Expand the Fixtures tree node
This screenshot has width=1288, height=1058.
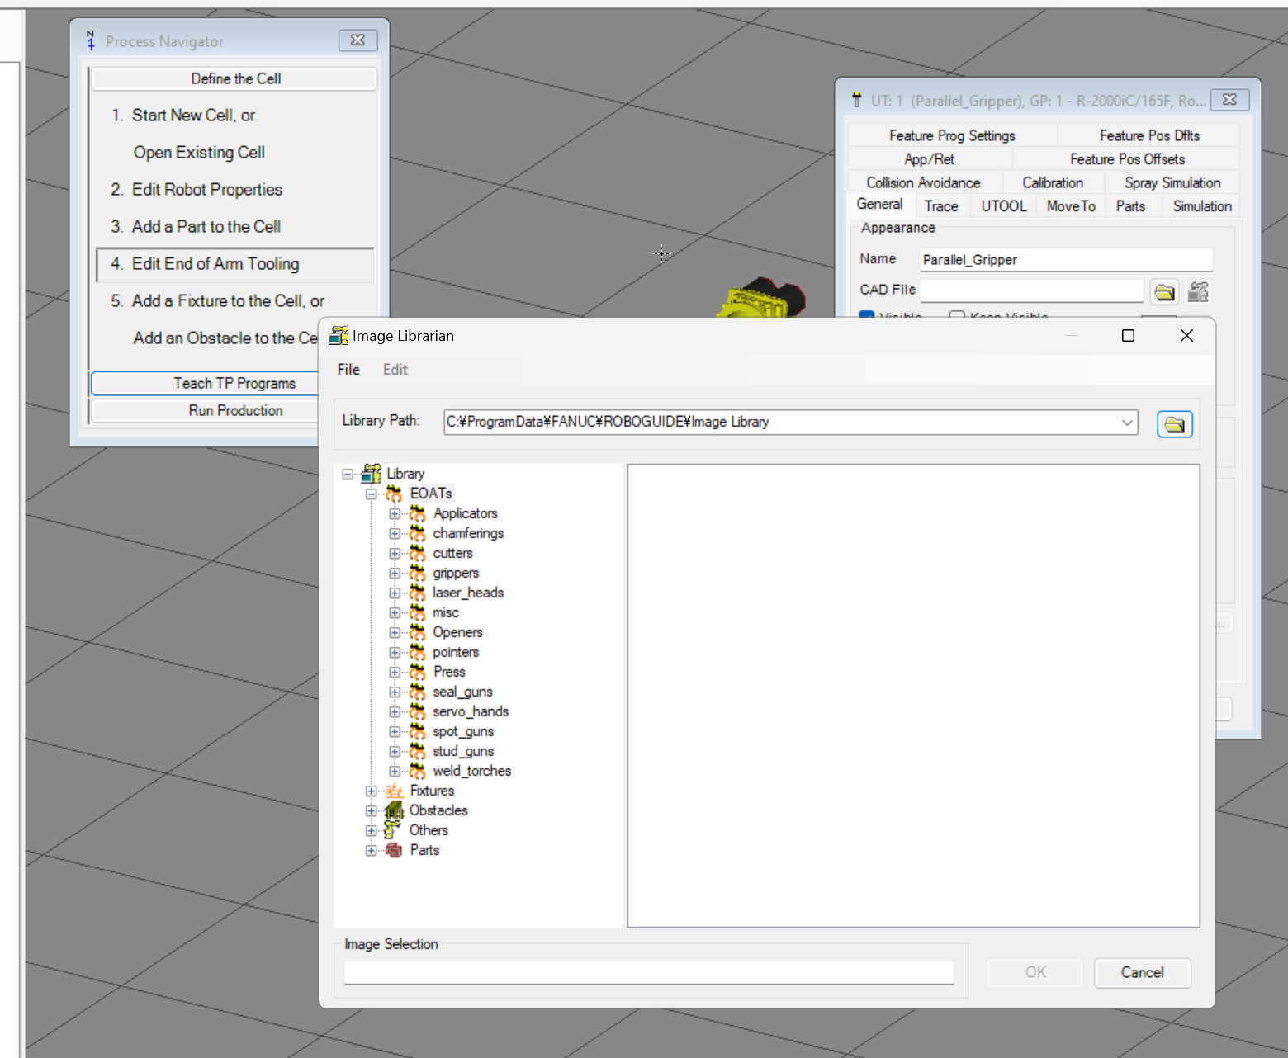click(372, 791)
